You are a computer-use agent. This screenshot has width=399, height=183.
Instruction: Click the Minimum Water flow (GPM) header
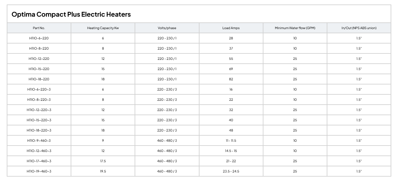click(x=295, y=28)
